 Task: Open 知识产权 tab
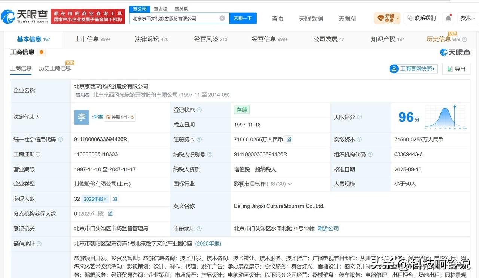pos(388,39)
